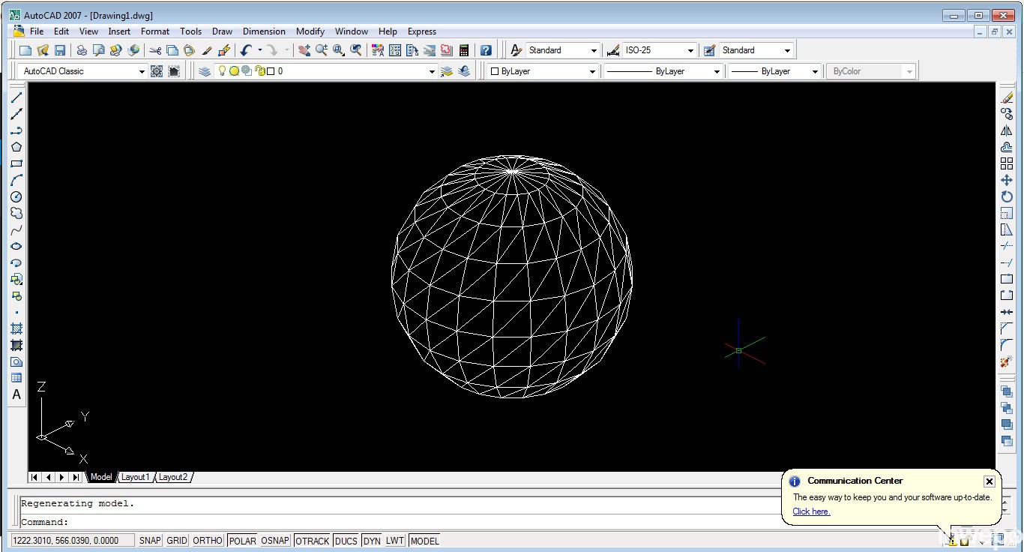Select the Circle drawing tool
The width and height of the screenshot is (1024, 552).
(x=16, y=196)
